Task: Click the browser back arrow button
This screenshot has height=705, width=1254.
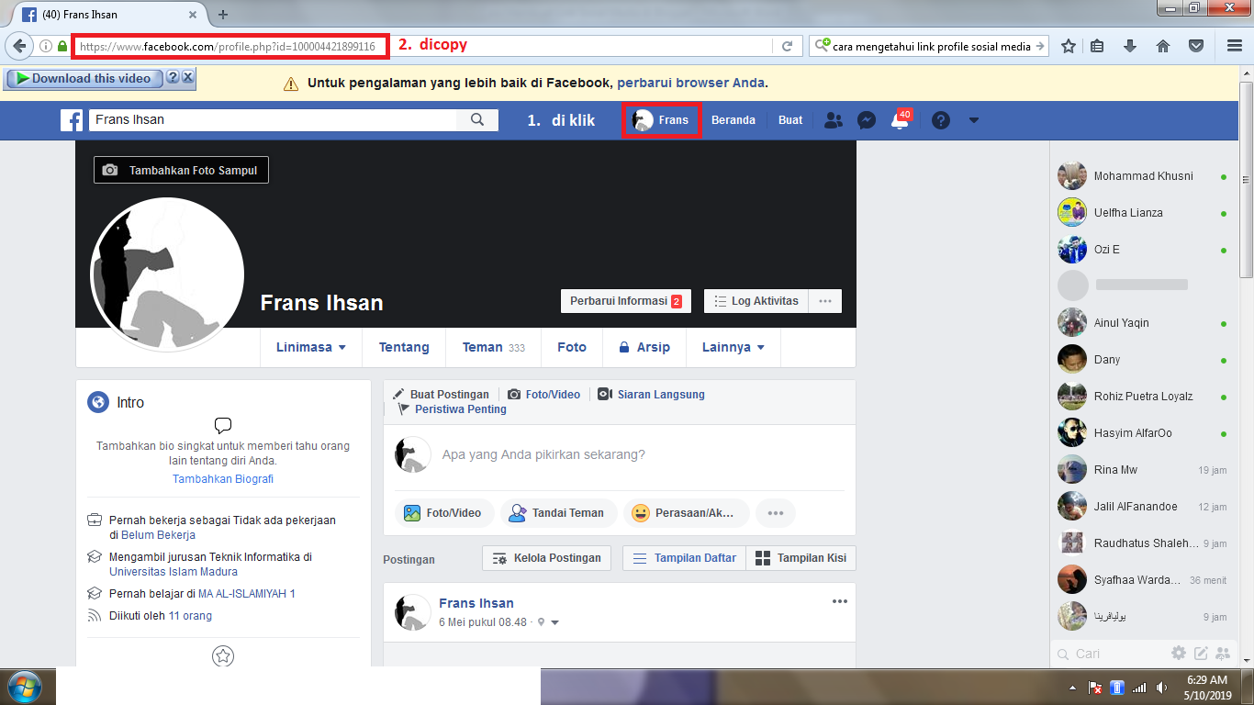Action: (x=19, y=46)
